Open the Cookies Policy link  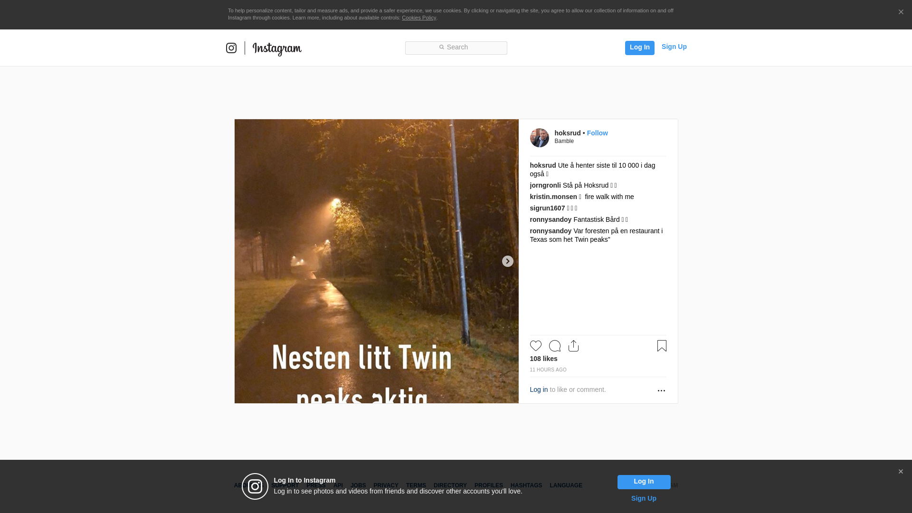418,18
